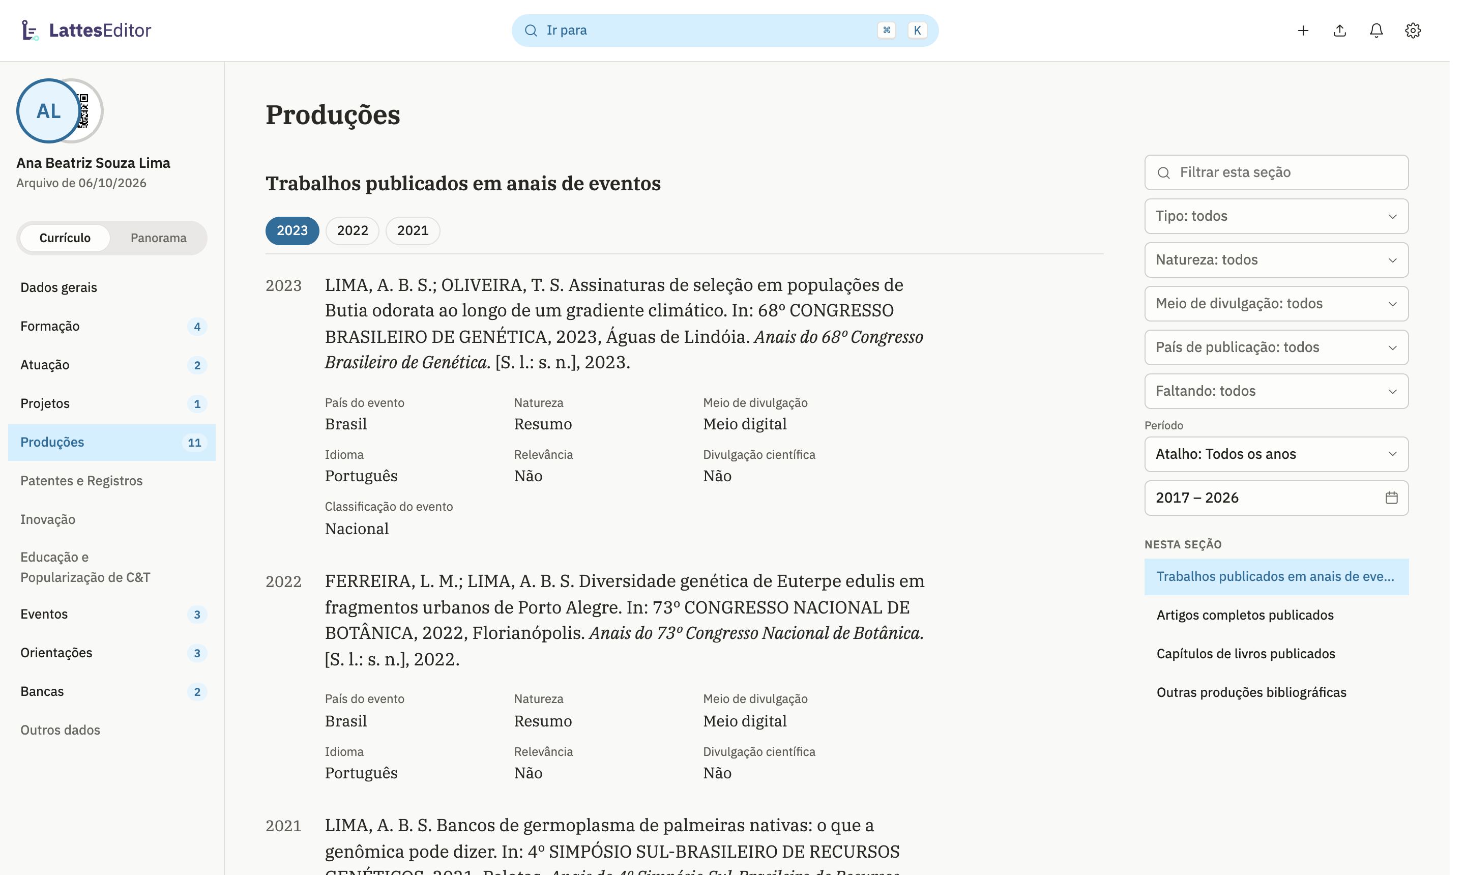Open notifications bell icon
Screen dimensions: 1465x875
pyautogui.click(x=1376, y=30)
